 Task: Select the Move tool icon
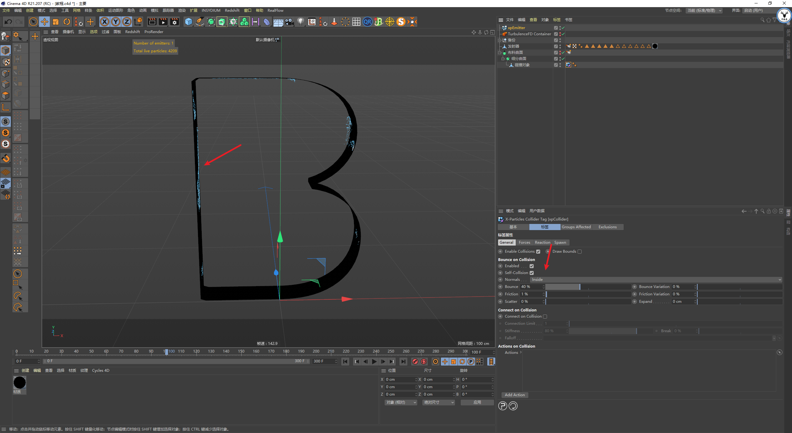pos(45,22)
